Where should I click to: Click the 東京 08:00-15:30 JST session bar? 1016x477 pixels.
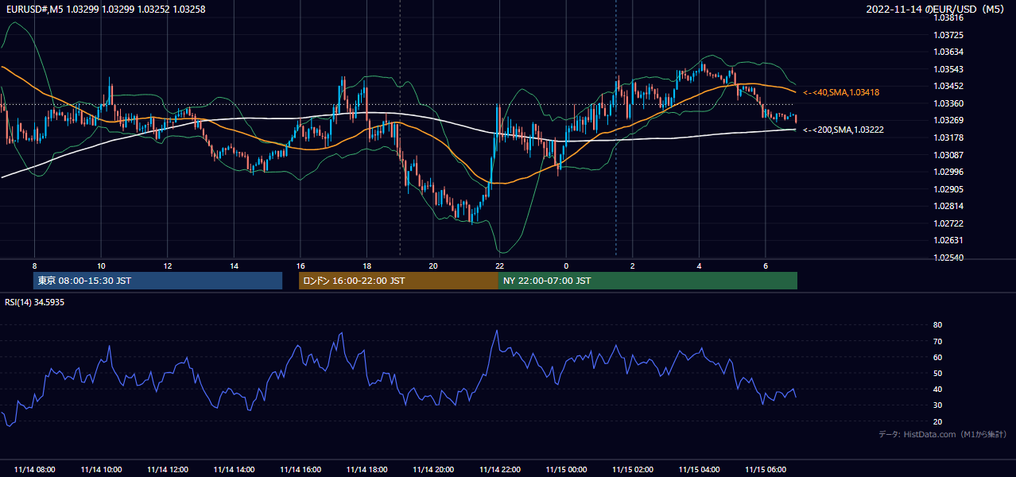point(157,281)
